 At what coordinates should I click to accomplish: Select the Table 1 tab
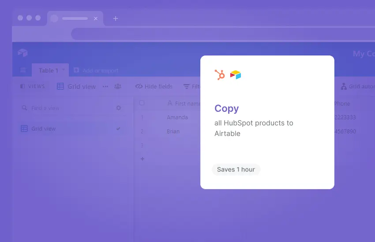50,70
